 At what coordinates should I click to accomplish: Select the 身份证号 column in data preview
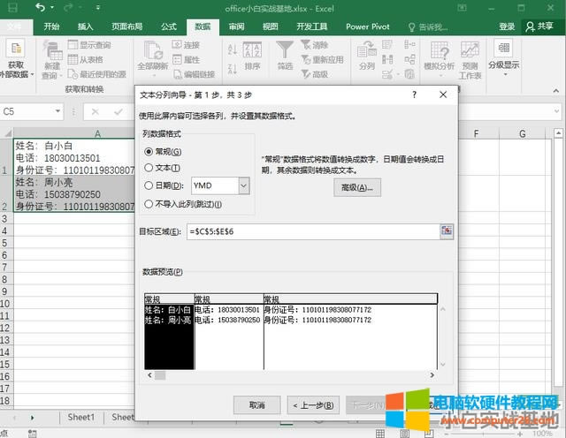pyautogui.click(x=350, y=332)
